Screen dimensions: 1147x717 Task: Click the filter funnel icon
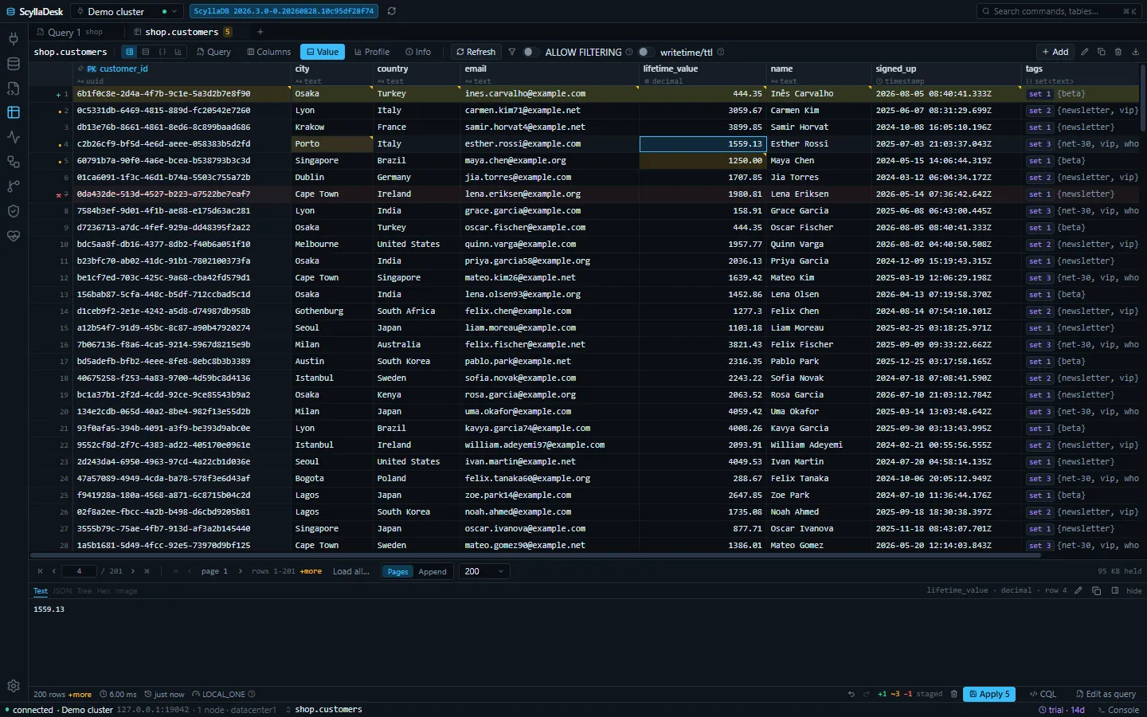click(511, 52)
